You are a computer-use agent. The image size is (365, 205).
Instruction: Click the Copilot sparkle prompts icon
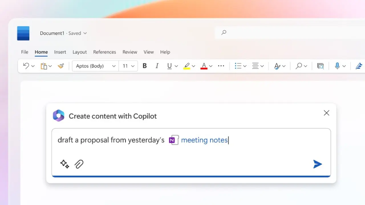(x=65, y=164)
